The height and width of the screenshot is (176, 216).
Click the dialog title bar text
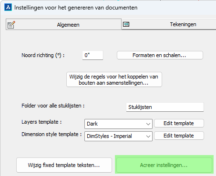click(76, 8)
